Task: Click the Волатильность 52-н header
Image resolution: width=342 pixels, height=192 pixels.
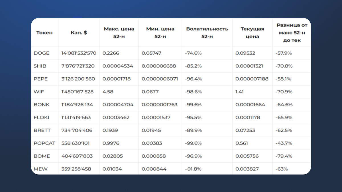Action: click(207, 33)
